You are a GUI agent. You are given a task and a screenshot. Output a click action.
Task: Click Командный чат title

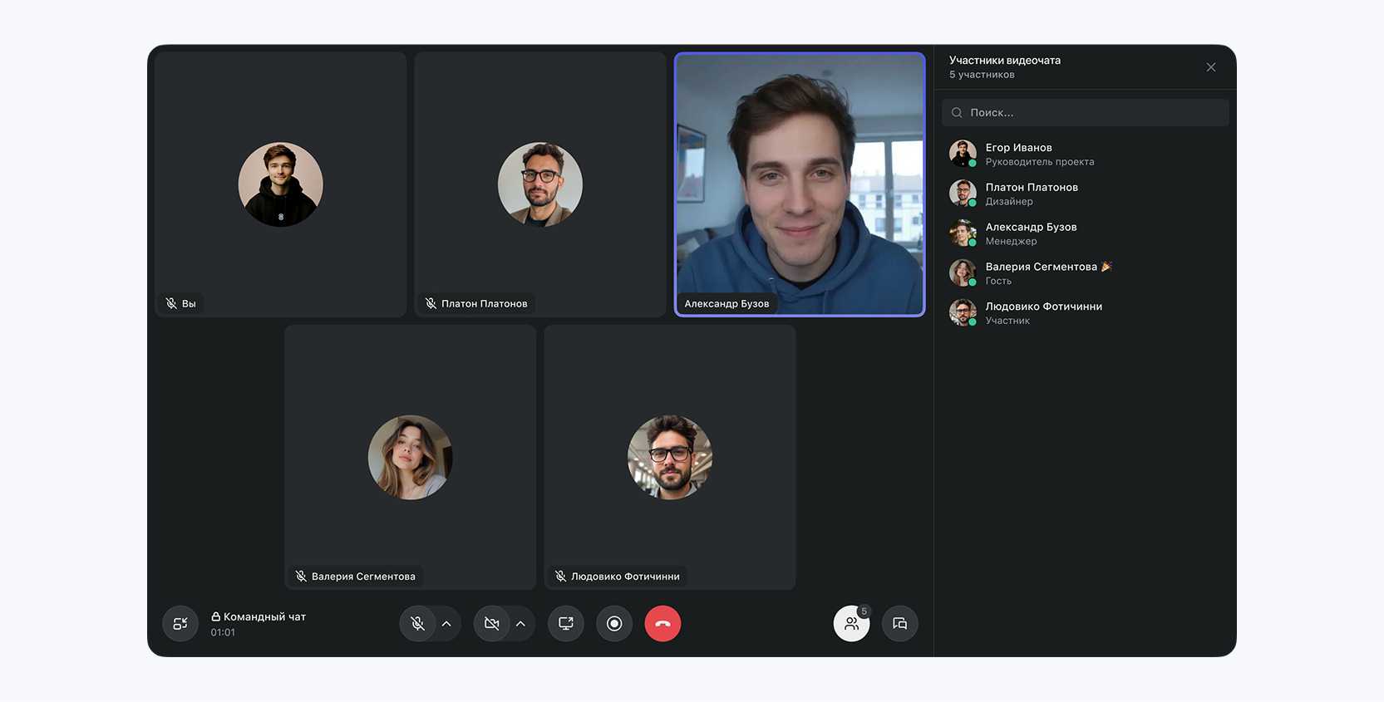click(x=264, y=616)
